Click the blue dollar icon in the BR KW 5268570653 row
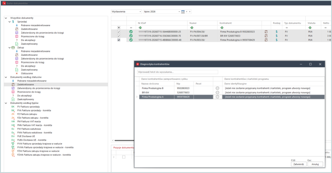 pyautogui.click(x=277, y=36)
